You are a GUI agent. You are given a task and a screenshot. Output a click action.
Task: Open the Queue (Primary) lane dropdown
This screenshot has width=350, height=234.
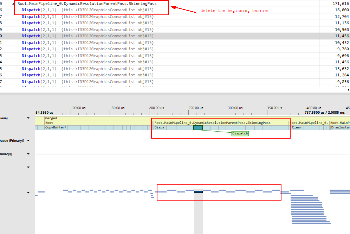pyautogui.click(x=28, y=141)
